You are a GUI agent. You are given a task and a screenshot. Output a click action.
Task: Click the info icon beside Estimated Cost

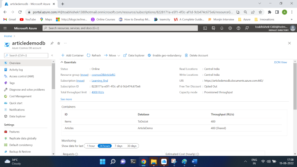(x=198, y=154)
